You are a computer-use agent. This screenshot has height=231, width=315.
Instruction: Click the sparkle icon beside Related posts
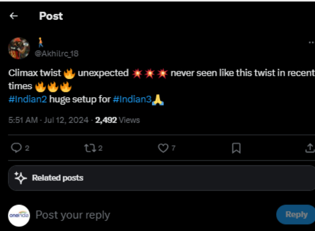coord(20,178)
